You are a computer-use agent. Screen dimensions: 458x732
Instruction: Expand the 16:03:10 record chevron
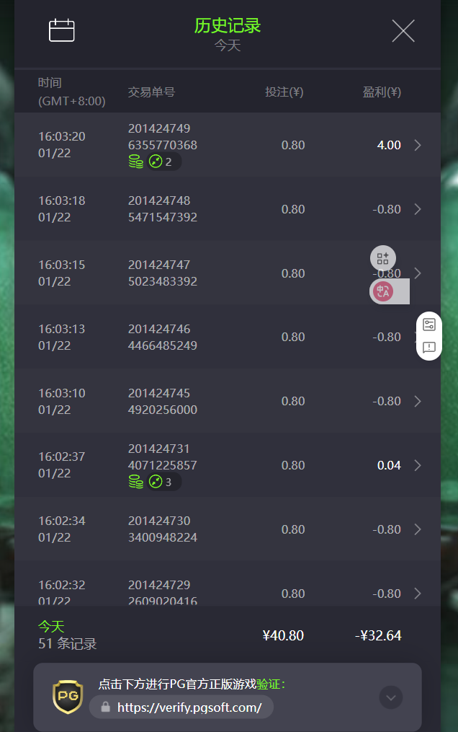418,401
